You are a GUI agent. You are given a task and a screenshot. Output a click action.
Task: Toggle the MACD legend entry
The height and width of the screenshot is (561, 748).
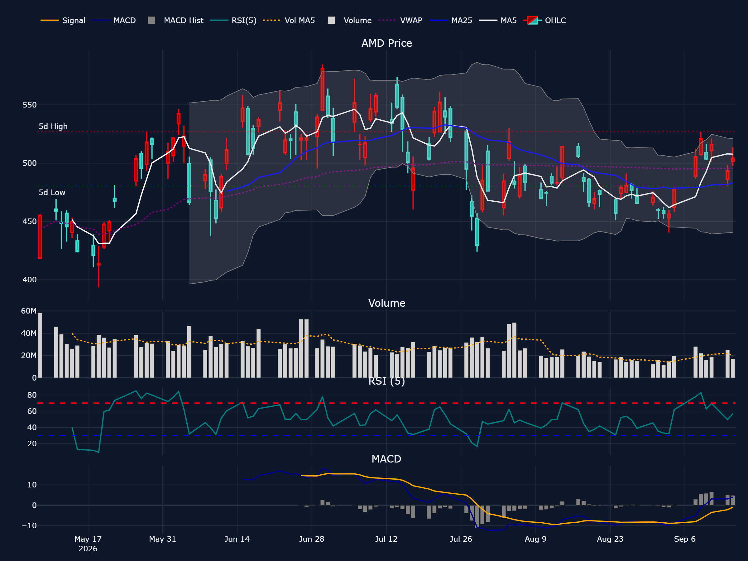[114, 20]
